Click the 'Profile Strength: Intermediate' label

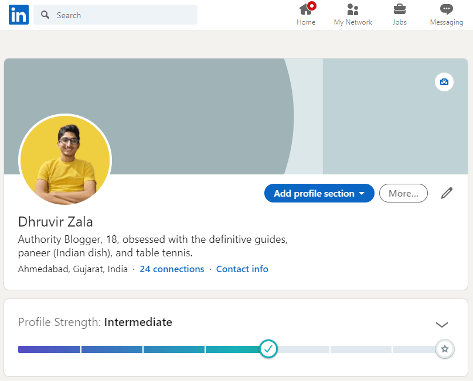(x=95, y=322)
